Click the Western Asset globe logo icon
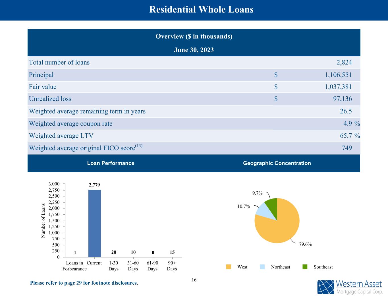The width and height of the screenshot is (388, 300). coord(326,287)
